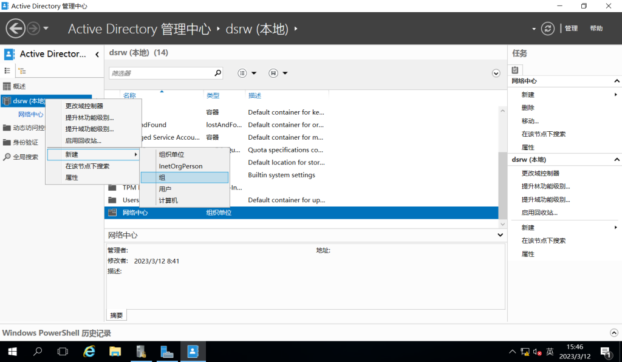
Task: Choose 提升域功能级别 in context menu
Action: coord(90,129)
